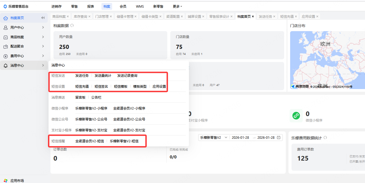Open 留言板 in the popup menu

[x=80, y=98]
